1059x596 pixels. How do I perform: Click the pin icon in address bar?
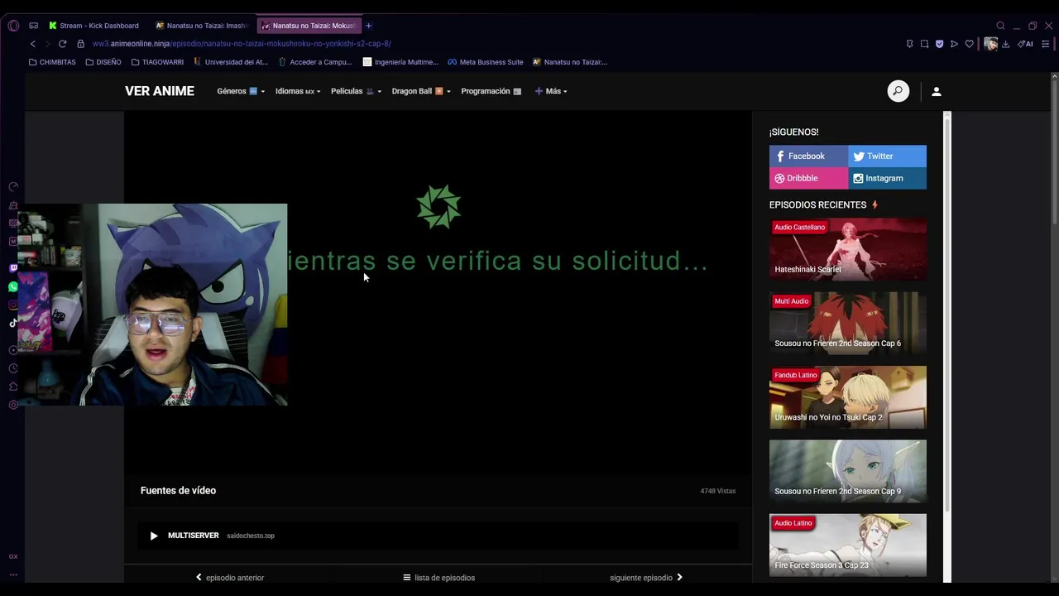click(x=909, y=44)
